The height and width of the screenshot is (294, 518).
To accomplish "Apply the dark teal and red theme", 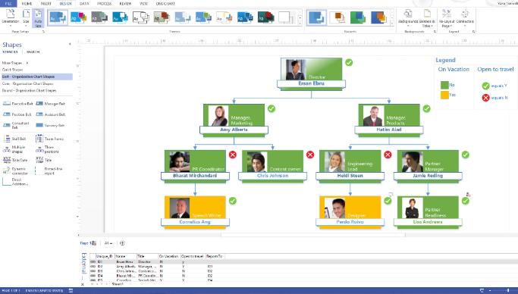I will [x=266, y=17].
